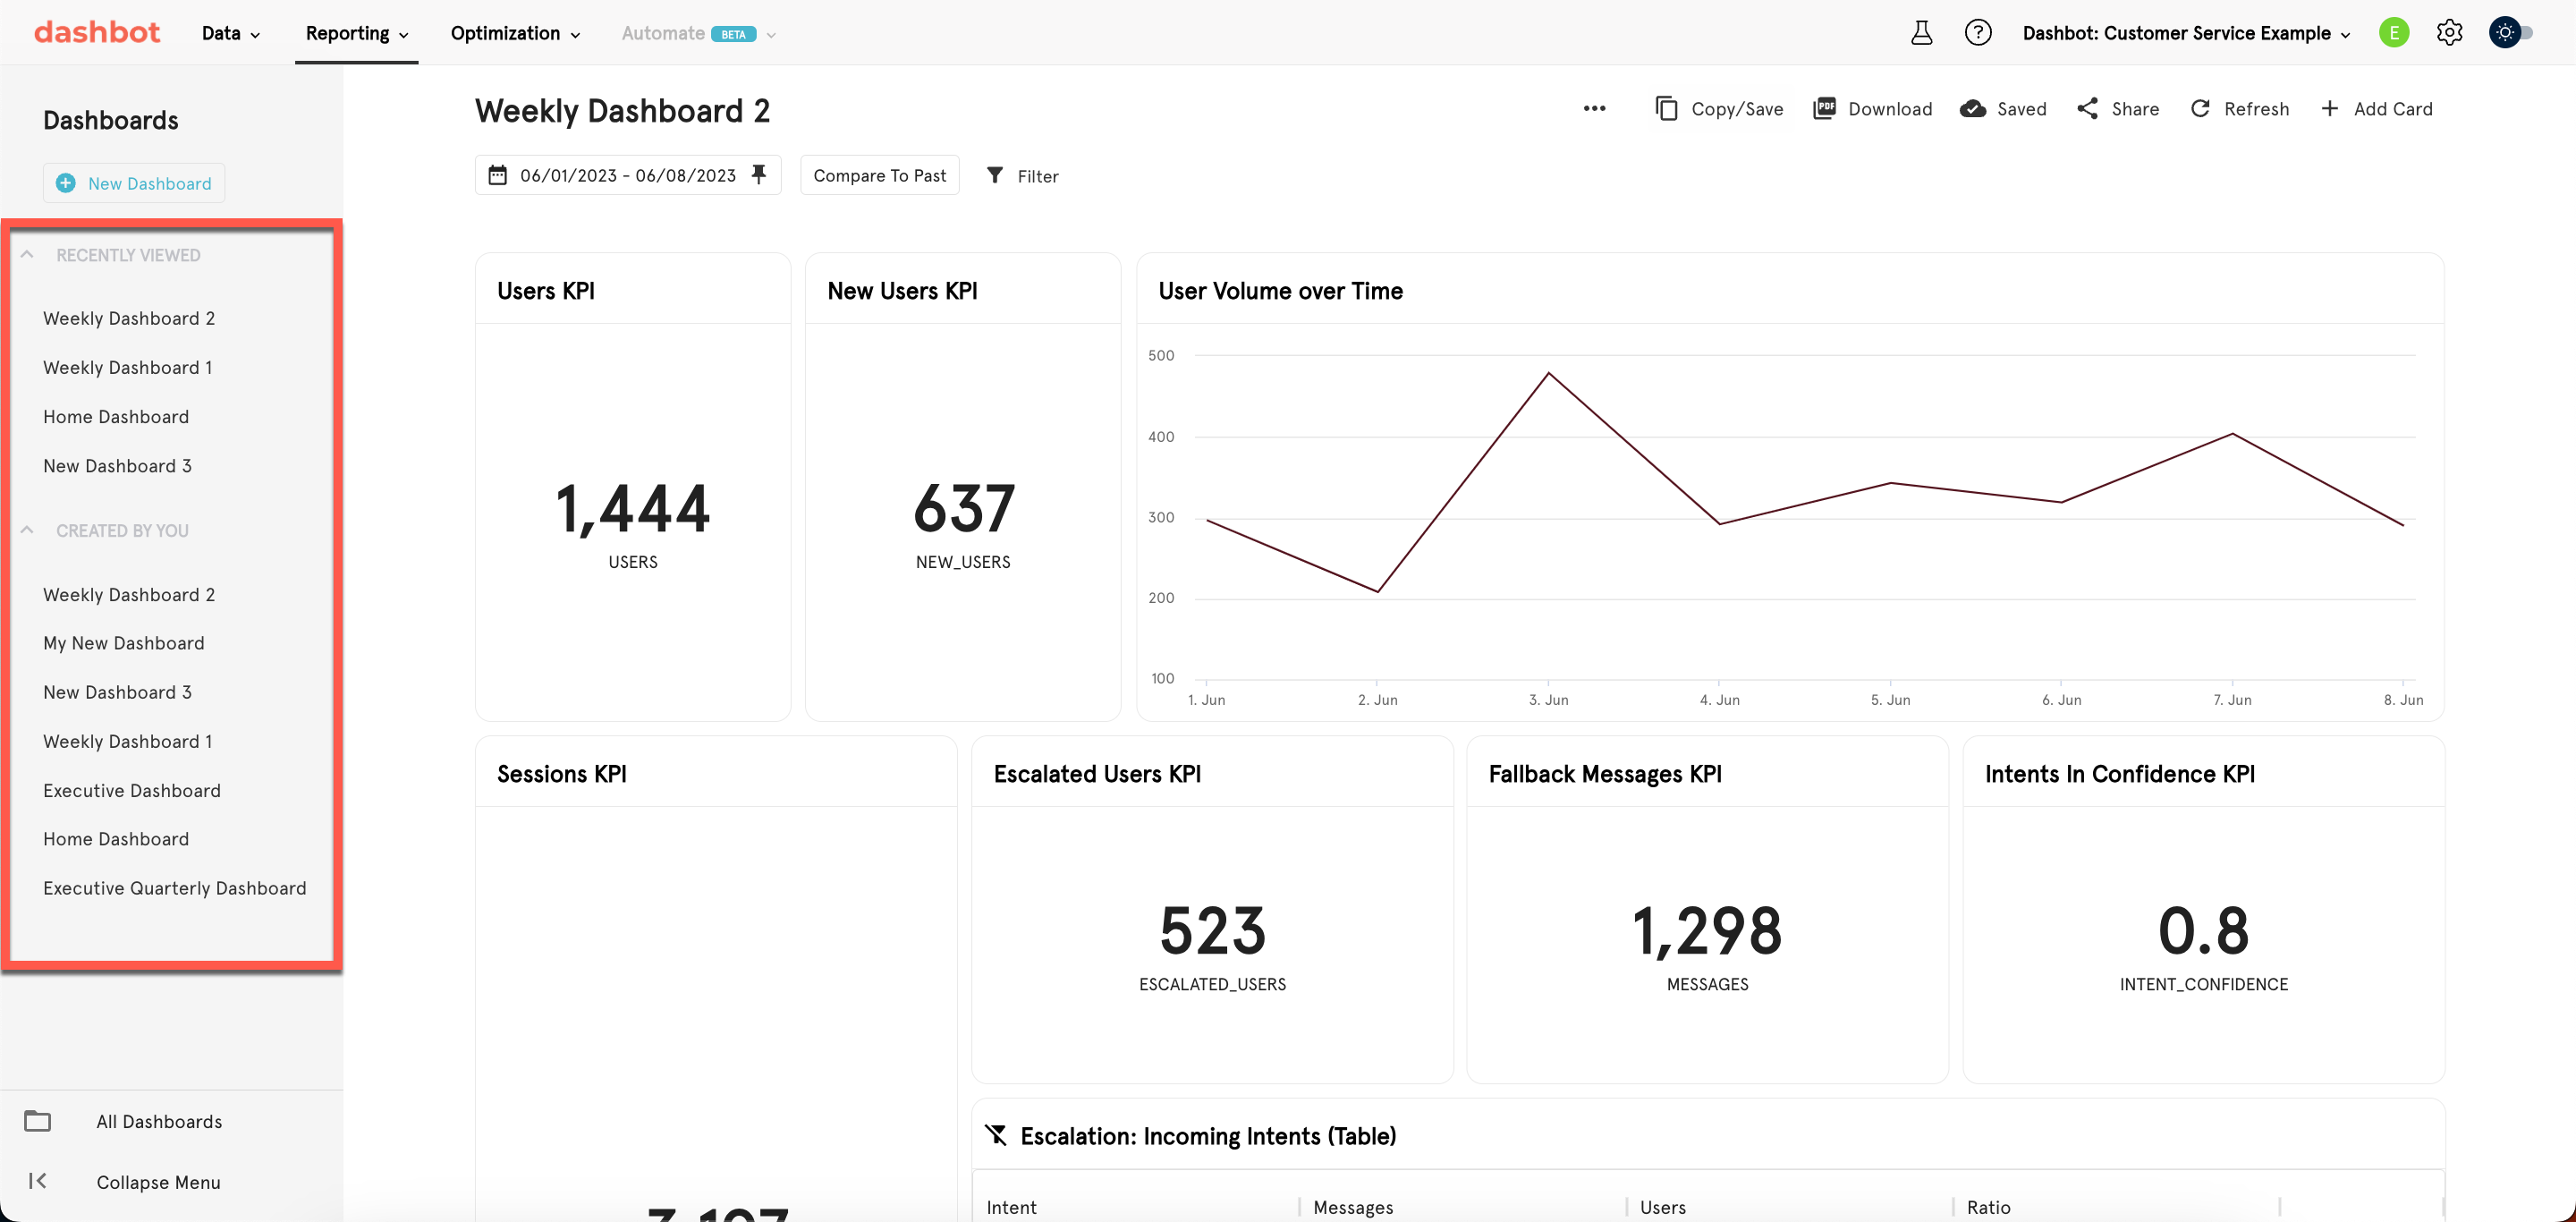Open Home Dashboard under Recently Viewed
Image resolution: width=2576 pixels, height=1222 pixels.
(x=116, y=416)
